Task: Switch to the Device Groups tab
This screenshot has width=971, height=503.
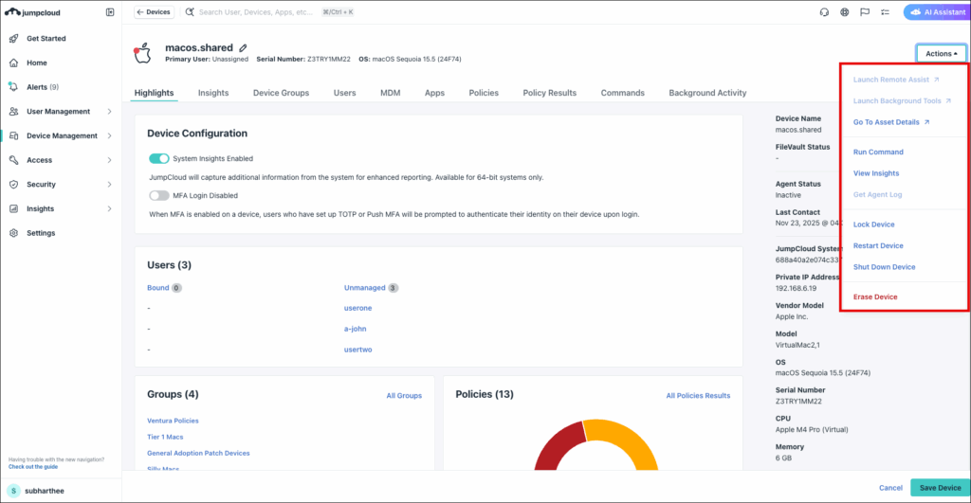Action: [x=281, y=93]
